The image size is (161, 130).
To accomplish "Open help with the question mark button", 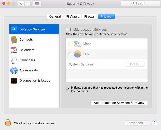I will coord(154,123).
